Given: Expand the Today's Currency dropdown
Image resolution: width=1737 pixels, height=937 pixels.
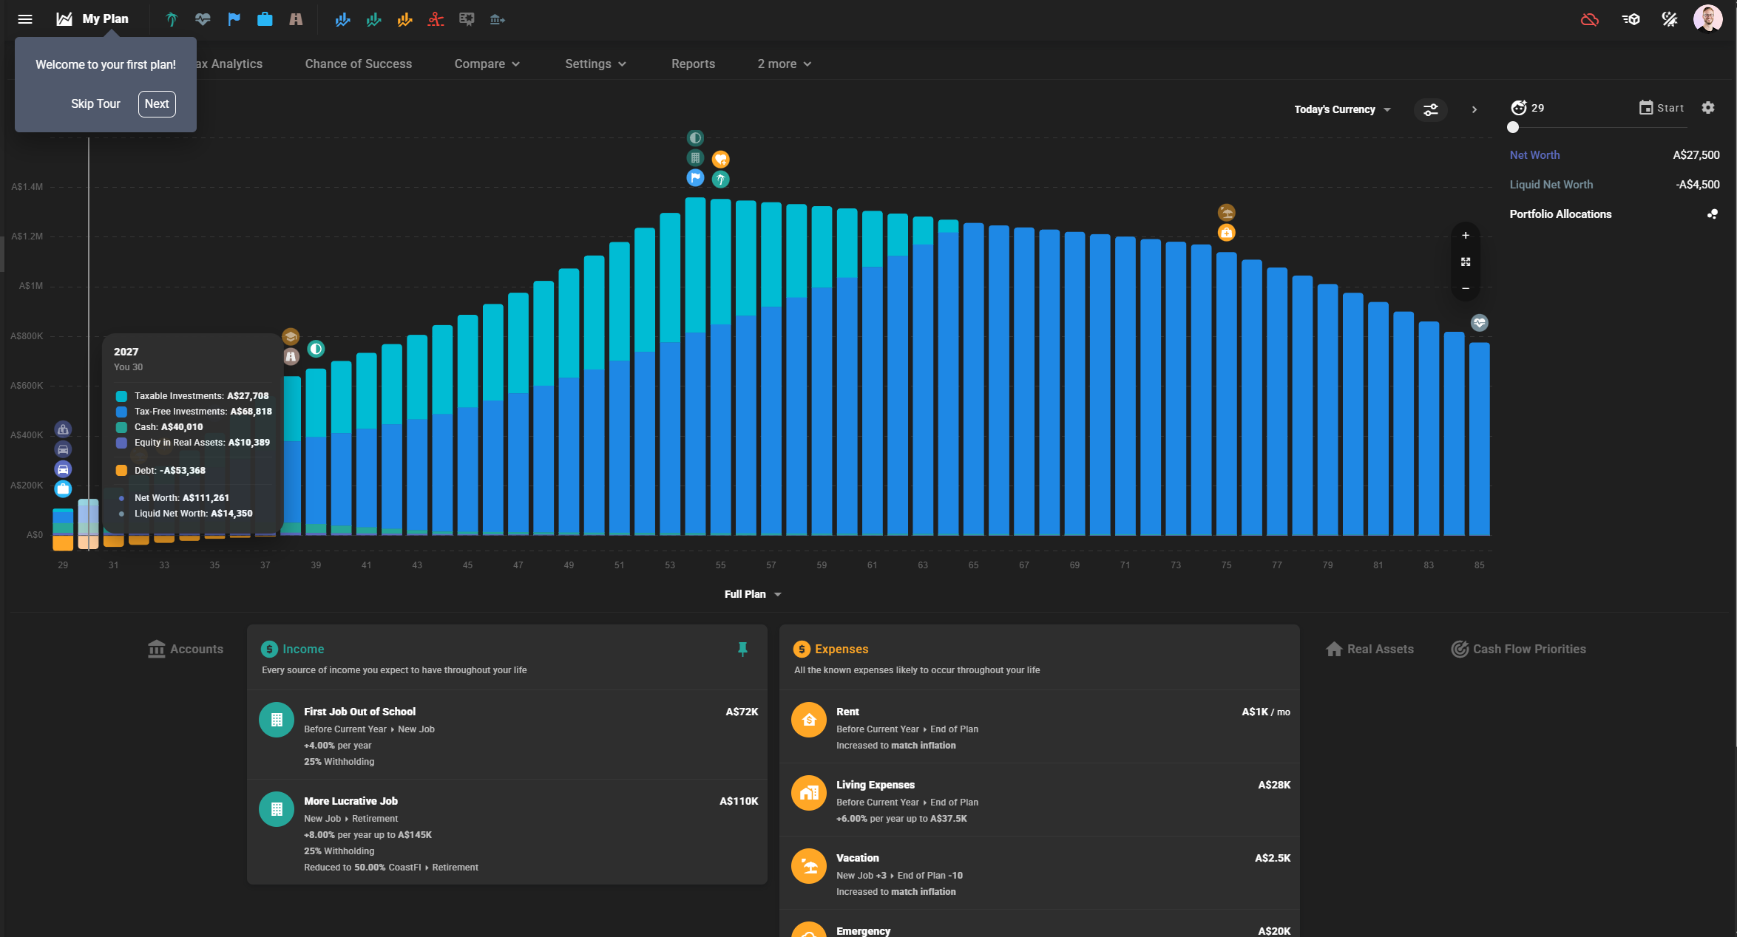Looking at the screenshot, I should (1342, 109).
